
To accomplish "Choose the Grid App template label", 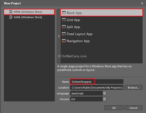I will coord(73,20).
